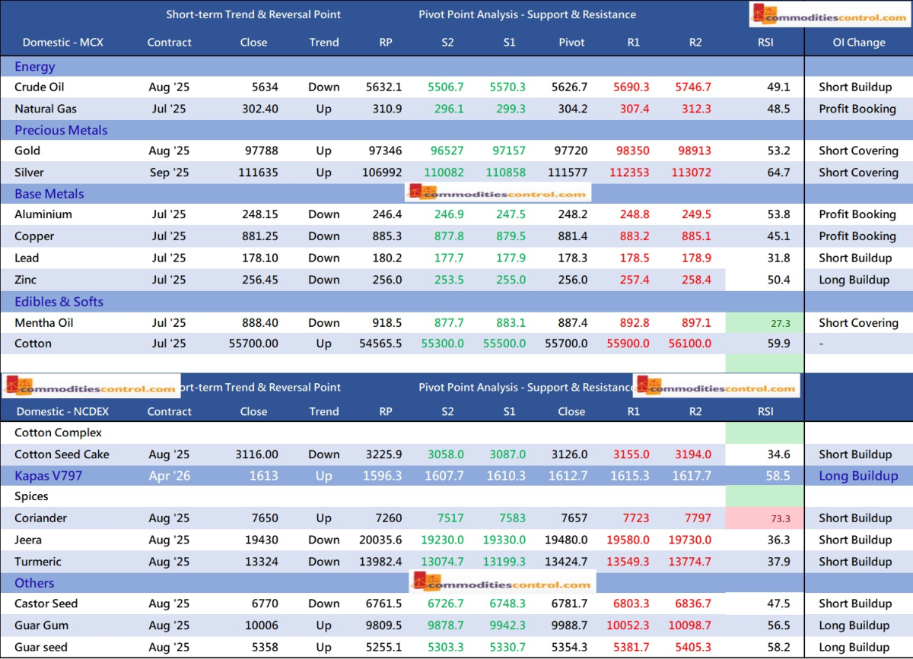Click the commoditiescontrol.com logo in top-right corner
The height and width of the screenshot is (659, 913).
pos(829,16)
